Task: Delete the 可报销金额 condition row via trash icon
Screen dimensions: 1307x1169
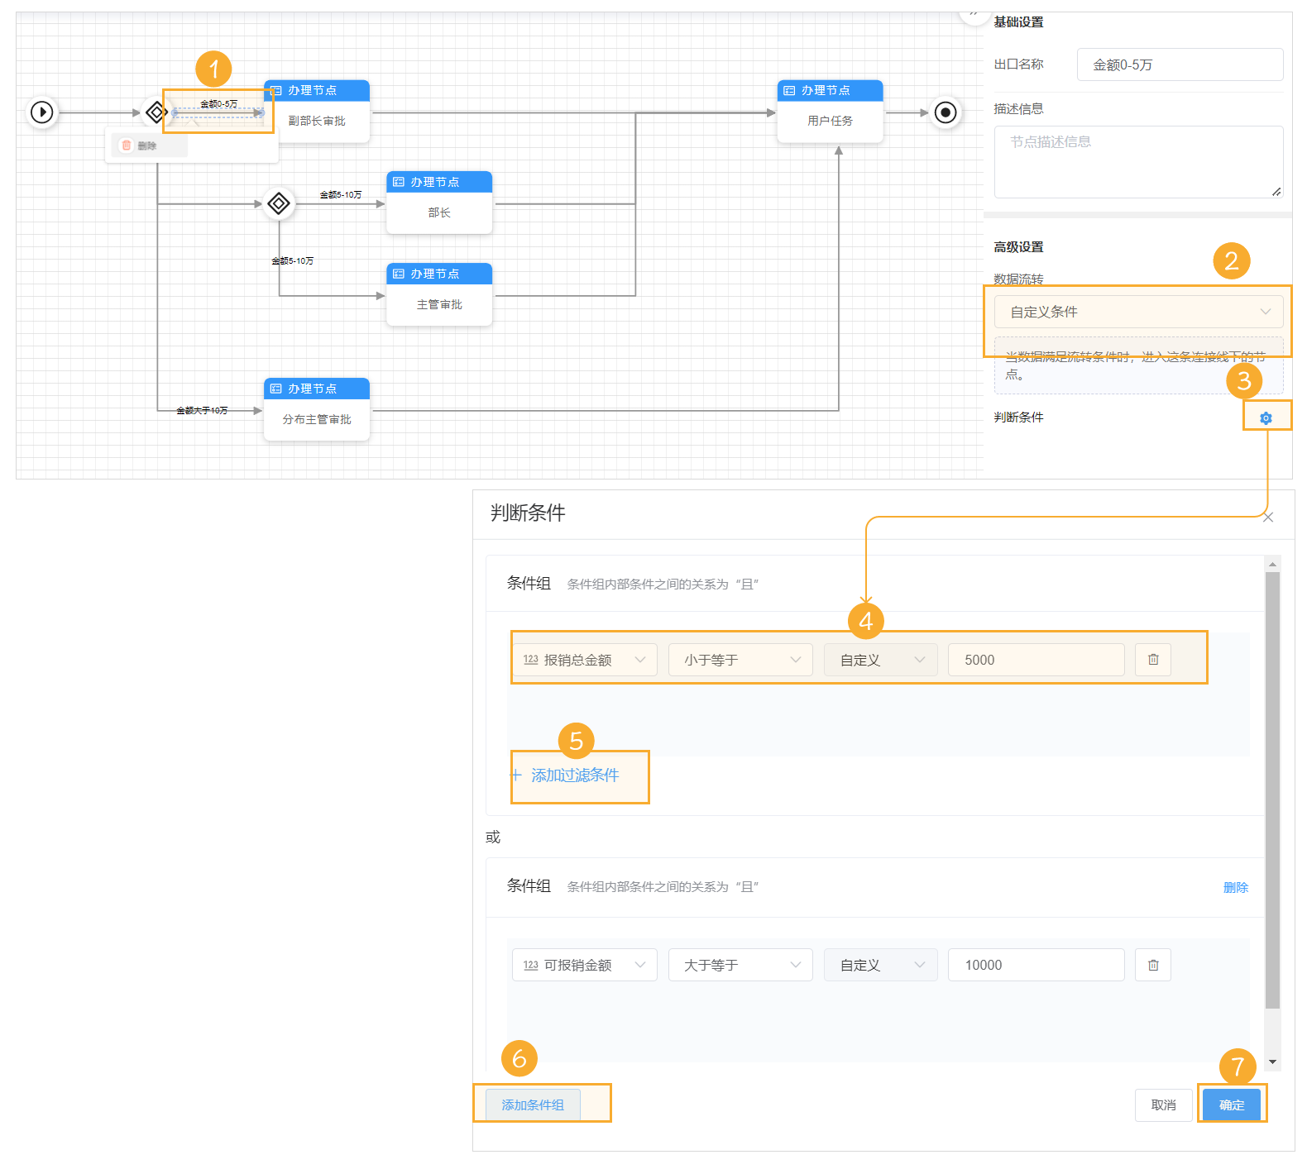Action: tap(1152, 965)
